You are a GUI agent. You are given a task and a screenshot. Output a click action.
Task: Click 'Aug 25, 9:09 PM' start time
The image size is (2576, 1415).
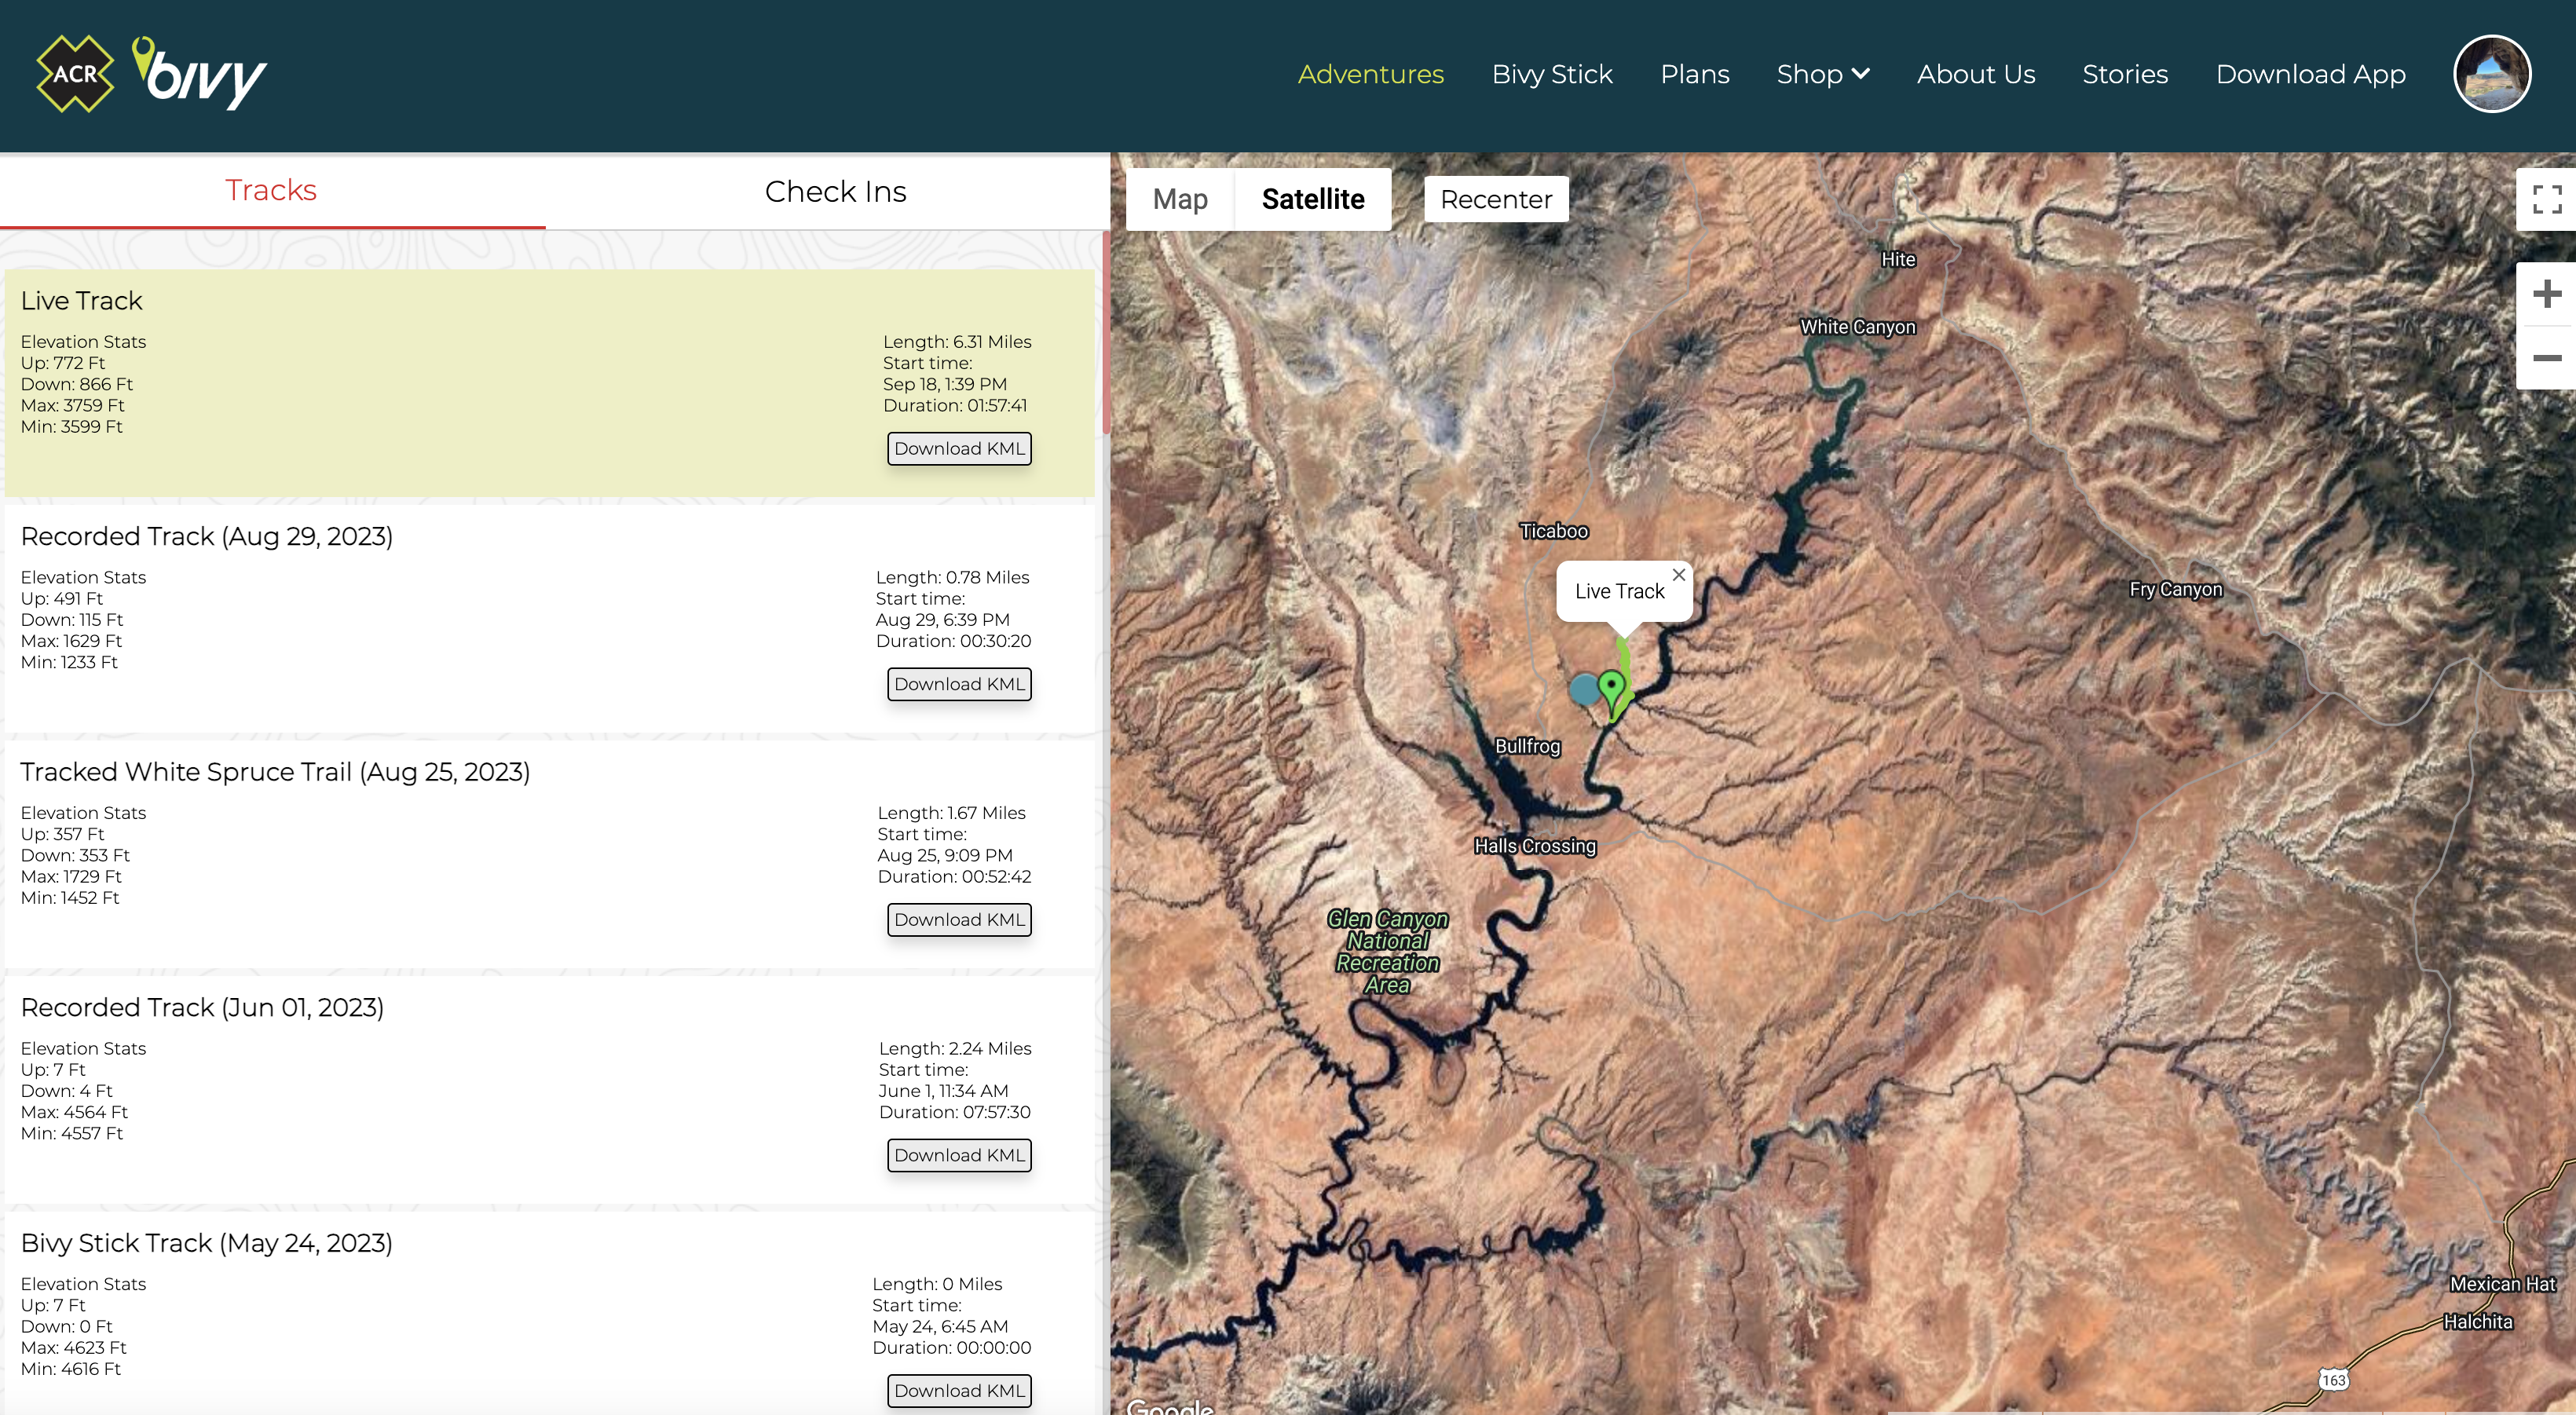[945, 855]
